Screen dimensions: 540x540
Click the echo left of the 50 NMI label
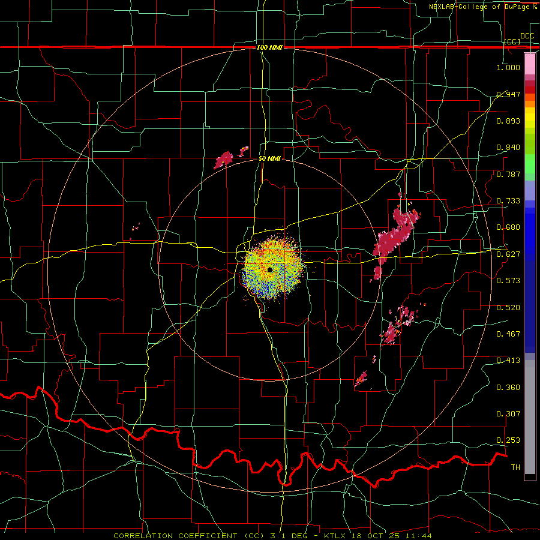pos(224,160)
